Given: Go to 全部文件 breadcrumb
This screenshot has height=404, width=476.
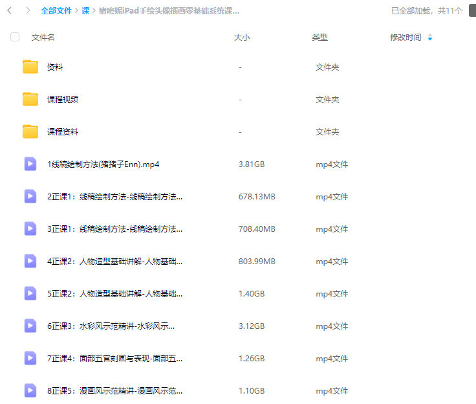Looking at the screenshot, I should pos(56,11).
